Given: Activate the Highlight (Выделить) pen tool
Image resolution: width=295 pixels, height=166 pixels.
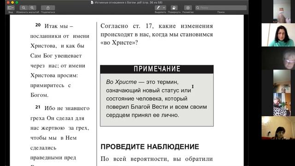Looking at the screenshot, I should pos(159,8).
